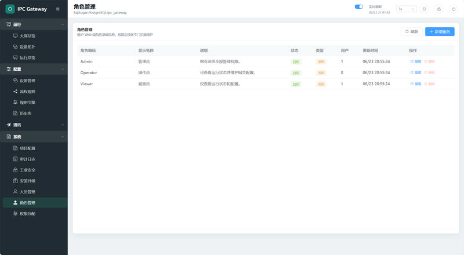Click the lock icon in top header

(x=439, y=9)
